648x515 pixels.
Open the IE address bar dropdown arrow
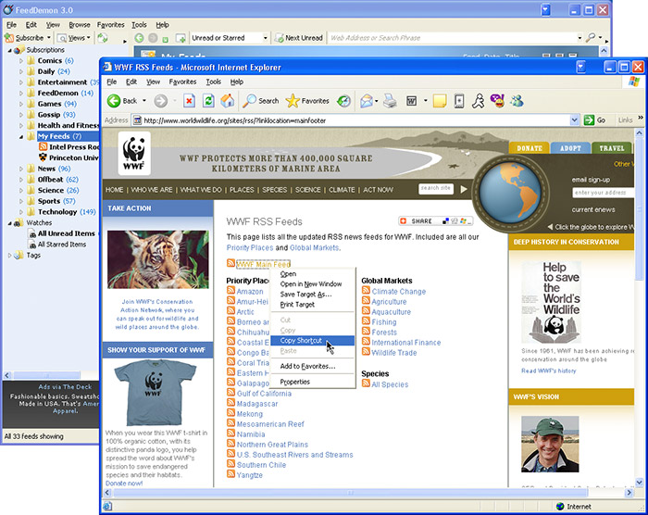[x=574, y=120]
